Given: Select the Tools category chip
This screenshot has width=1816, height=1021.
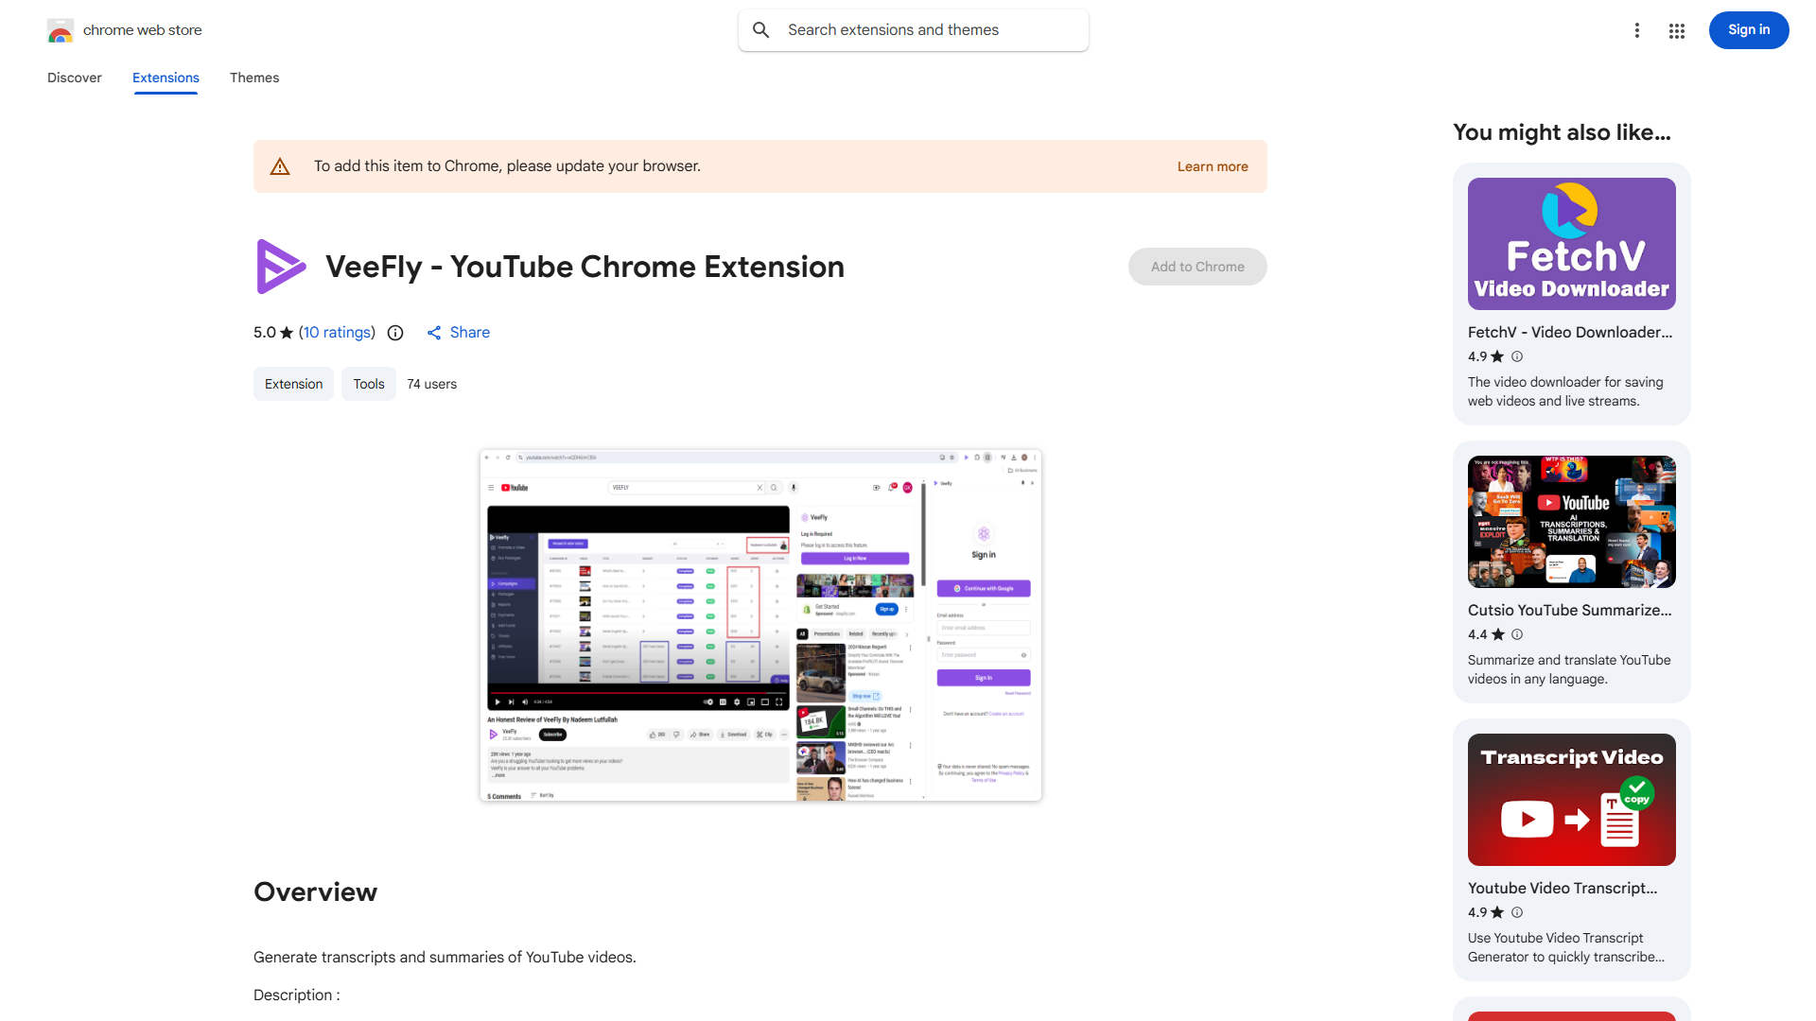Looking at the screenshot, I should pos(368,384).
